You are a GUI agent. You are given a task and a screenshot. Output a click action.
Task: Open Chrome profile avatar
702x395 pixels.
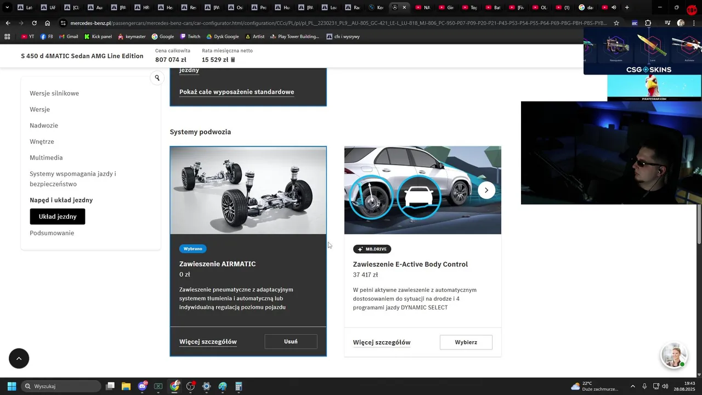click(x=681, y=23)
